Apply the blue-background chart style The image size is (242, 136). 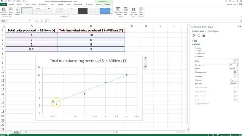(105, 11)
